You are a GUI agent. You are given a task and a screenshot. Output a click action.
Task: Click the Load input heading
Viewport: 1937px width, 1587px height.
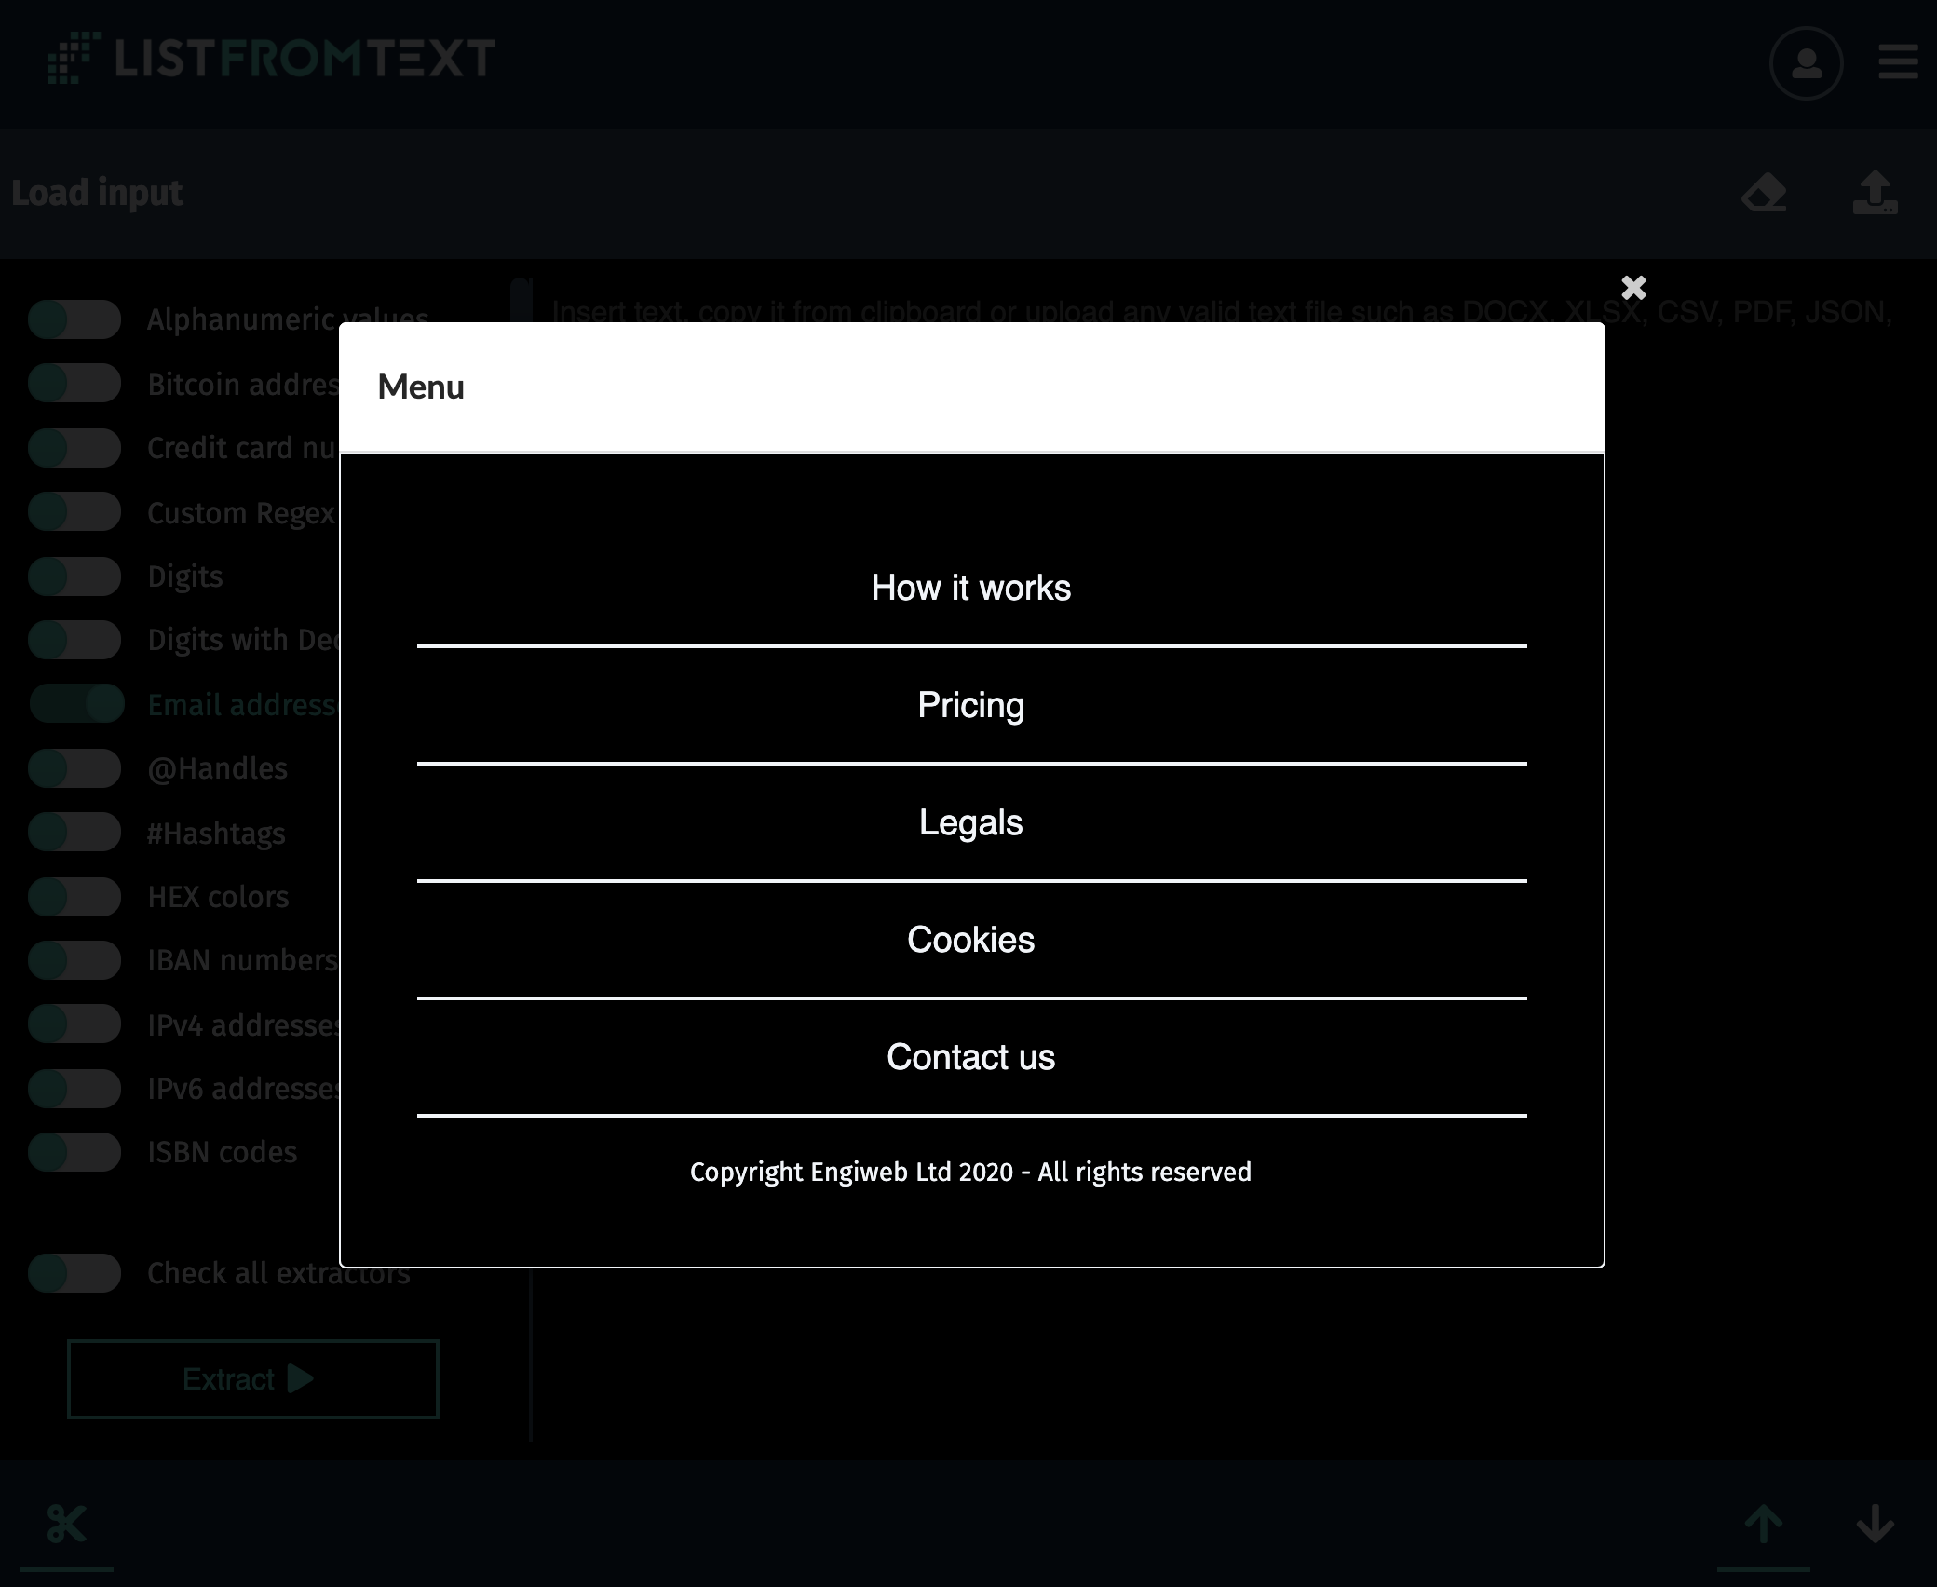(x=97, y=193)
